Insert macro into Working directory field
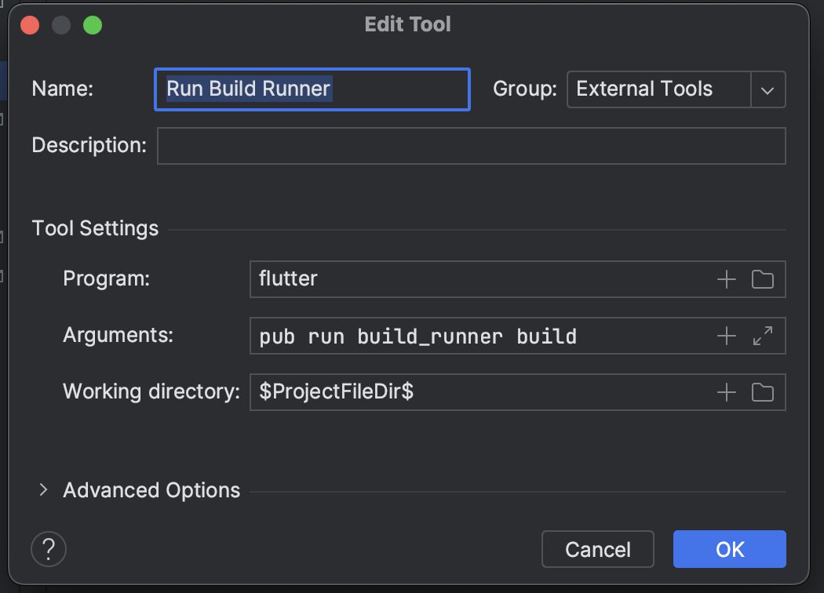The image size is (824, 593). pos(727,392)
